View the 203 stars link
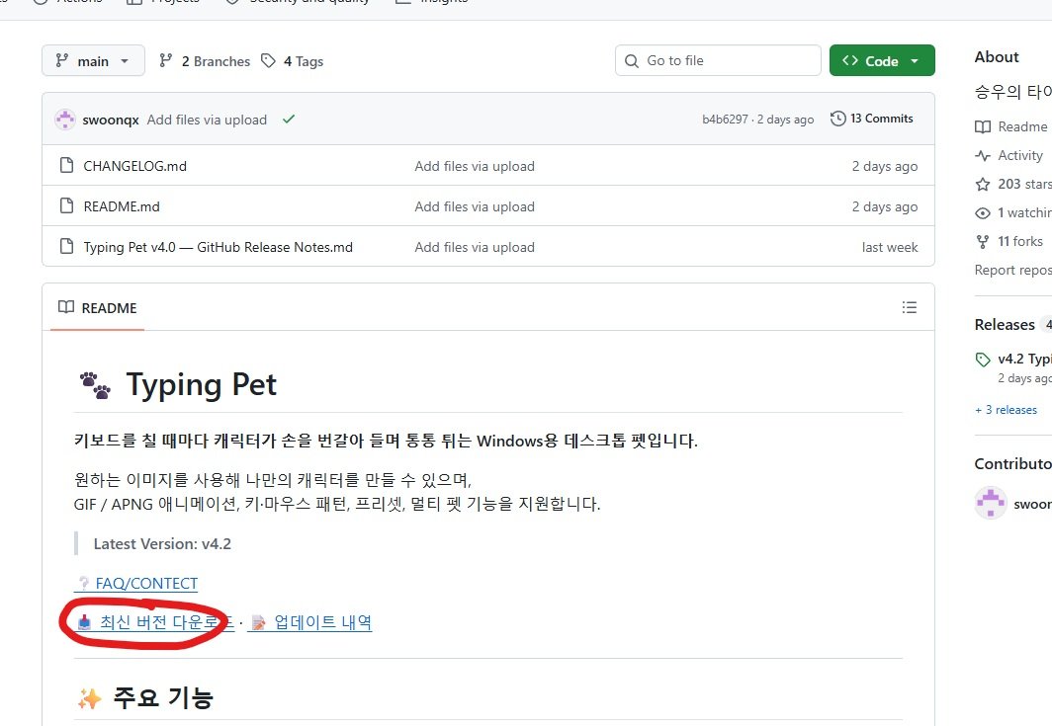The height and width of the screenshot is (726, 1052). tap(1024, 184)
